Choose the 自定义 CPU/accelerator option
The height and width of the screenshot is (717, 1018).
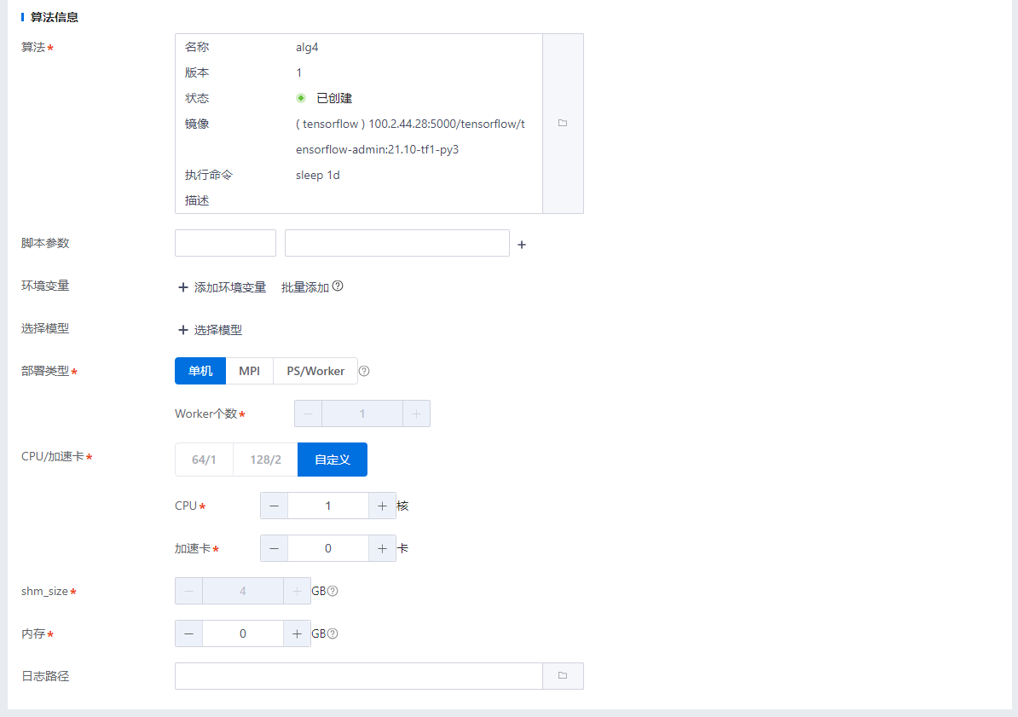coord(332,460)
